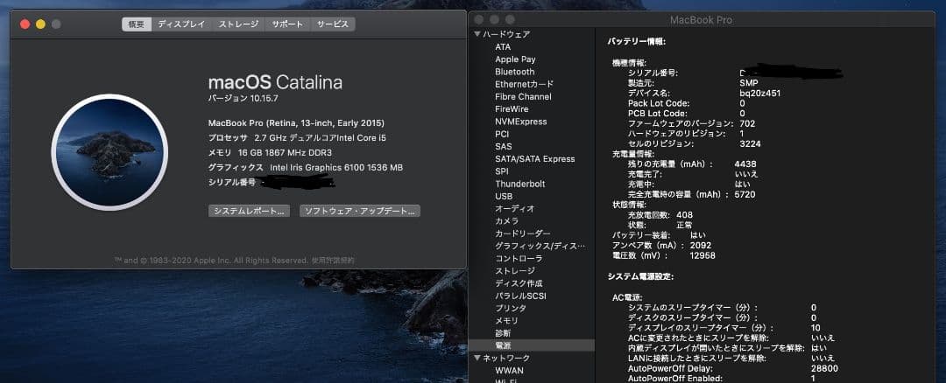Click the バージョン 10.15.7 text
946x383 pixels.
click(243, 98)
